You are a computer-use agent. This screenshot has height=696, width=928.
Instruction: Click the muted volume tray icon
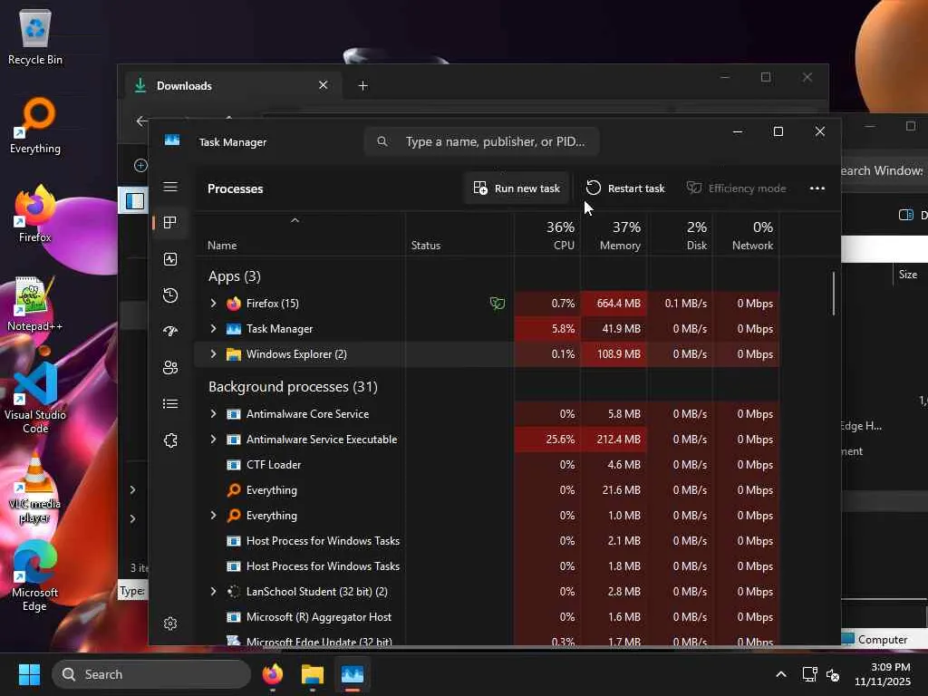[x=833, y=674]
